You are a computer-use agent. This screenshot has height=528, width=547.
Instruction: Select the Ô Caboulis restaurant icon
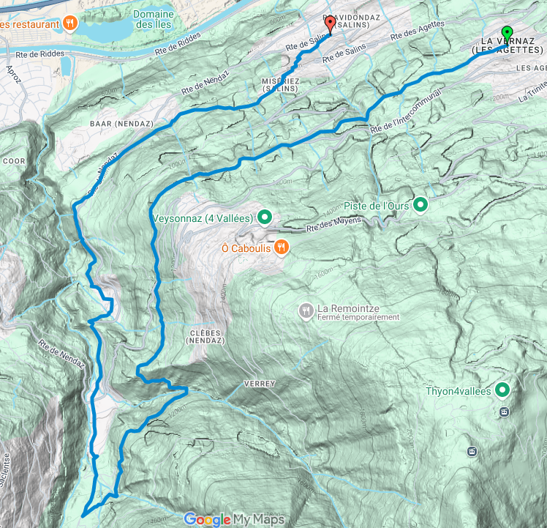coord(281,248)
